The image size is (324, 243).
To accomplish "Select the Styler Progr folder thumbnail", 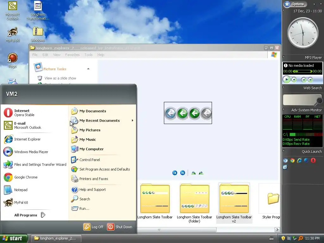I will (x=270, y=201).
